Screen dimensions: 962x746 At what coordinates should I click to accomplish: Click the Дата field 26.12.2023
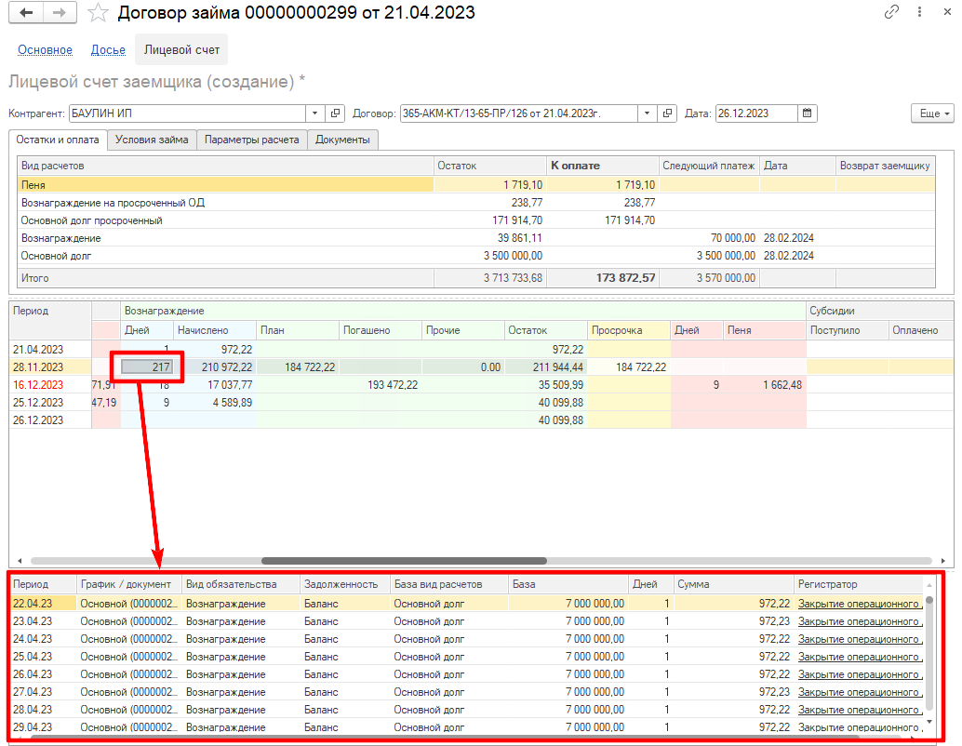point(757,113)
